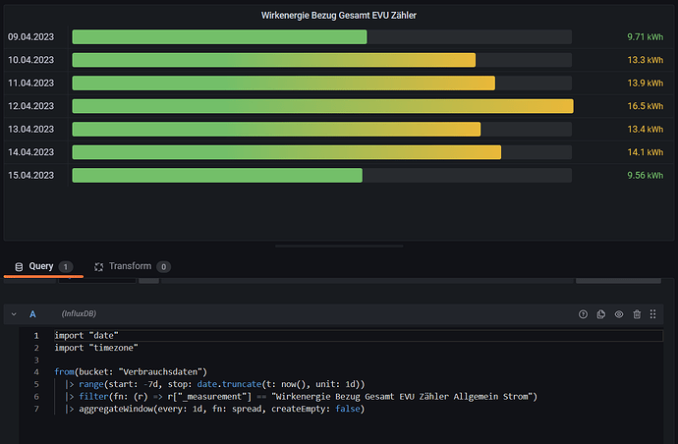Click the Query tab database icon
The height and width of the screenshot is (444, 678).
pyautogui.click(x=18, y=266)
